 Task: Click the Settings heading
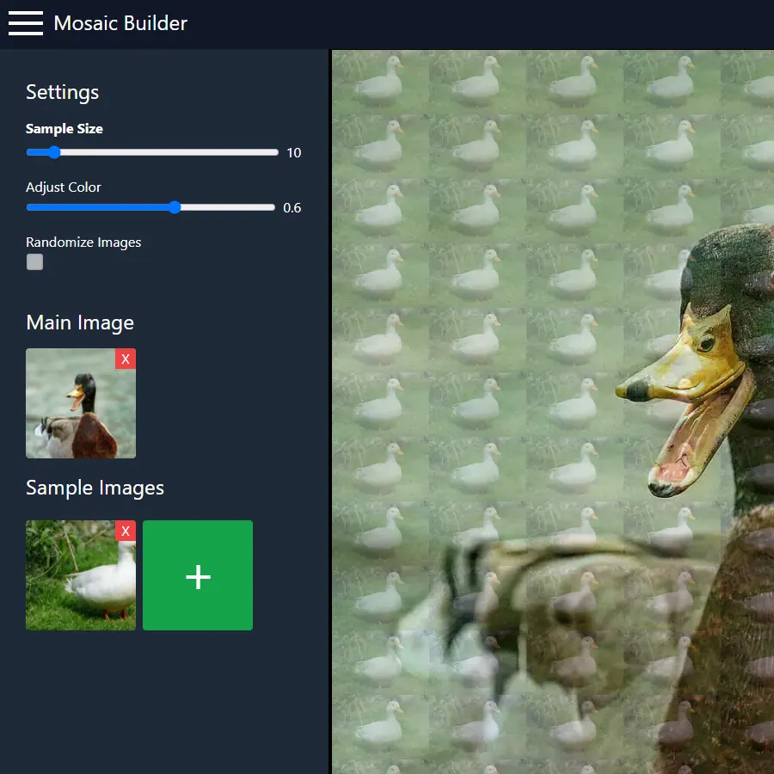62,92
